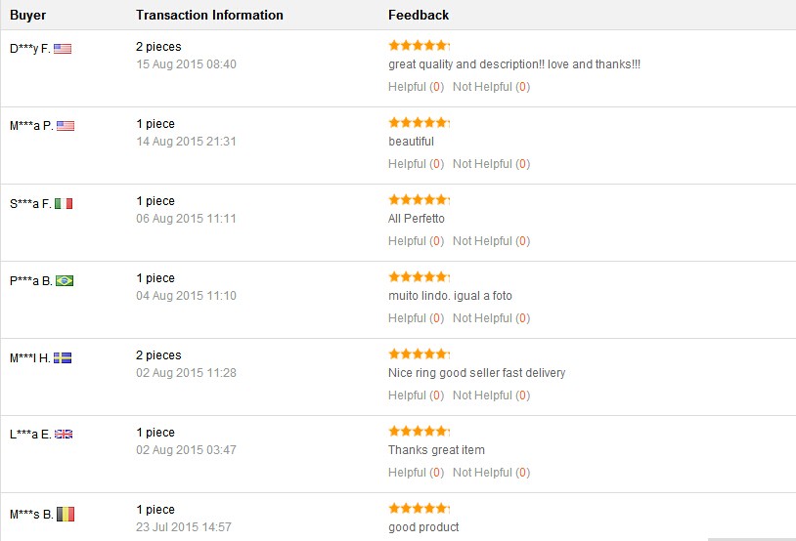Click the Brazilian flag beside P***a B.
Screen dimensions: 796x541
[x=65, y=280]
